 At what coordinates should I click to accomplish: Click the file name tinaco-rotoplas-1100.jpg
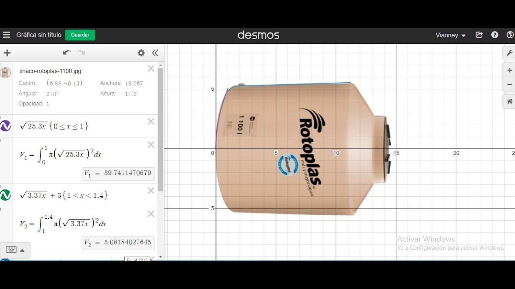[50, 71]
